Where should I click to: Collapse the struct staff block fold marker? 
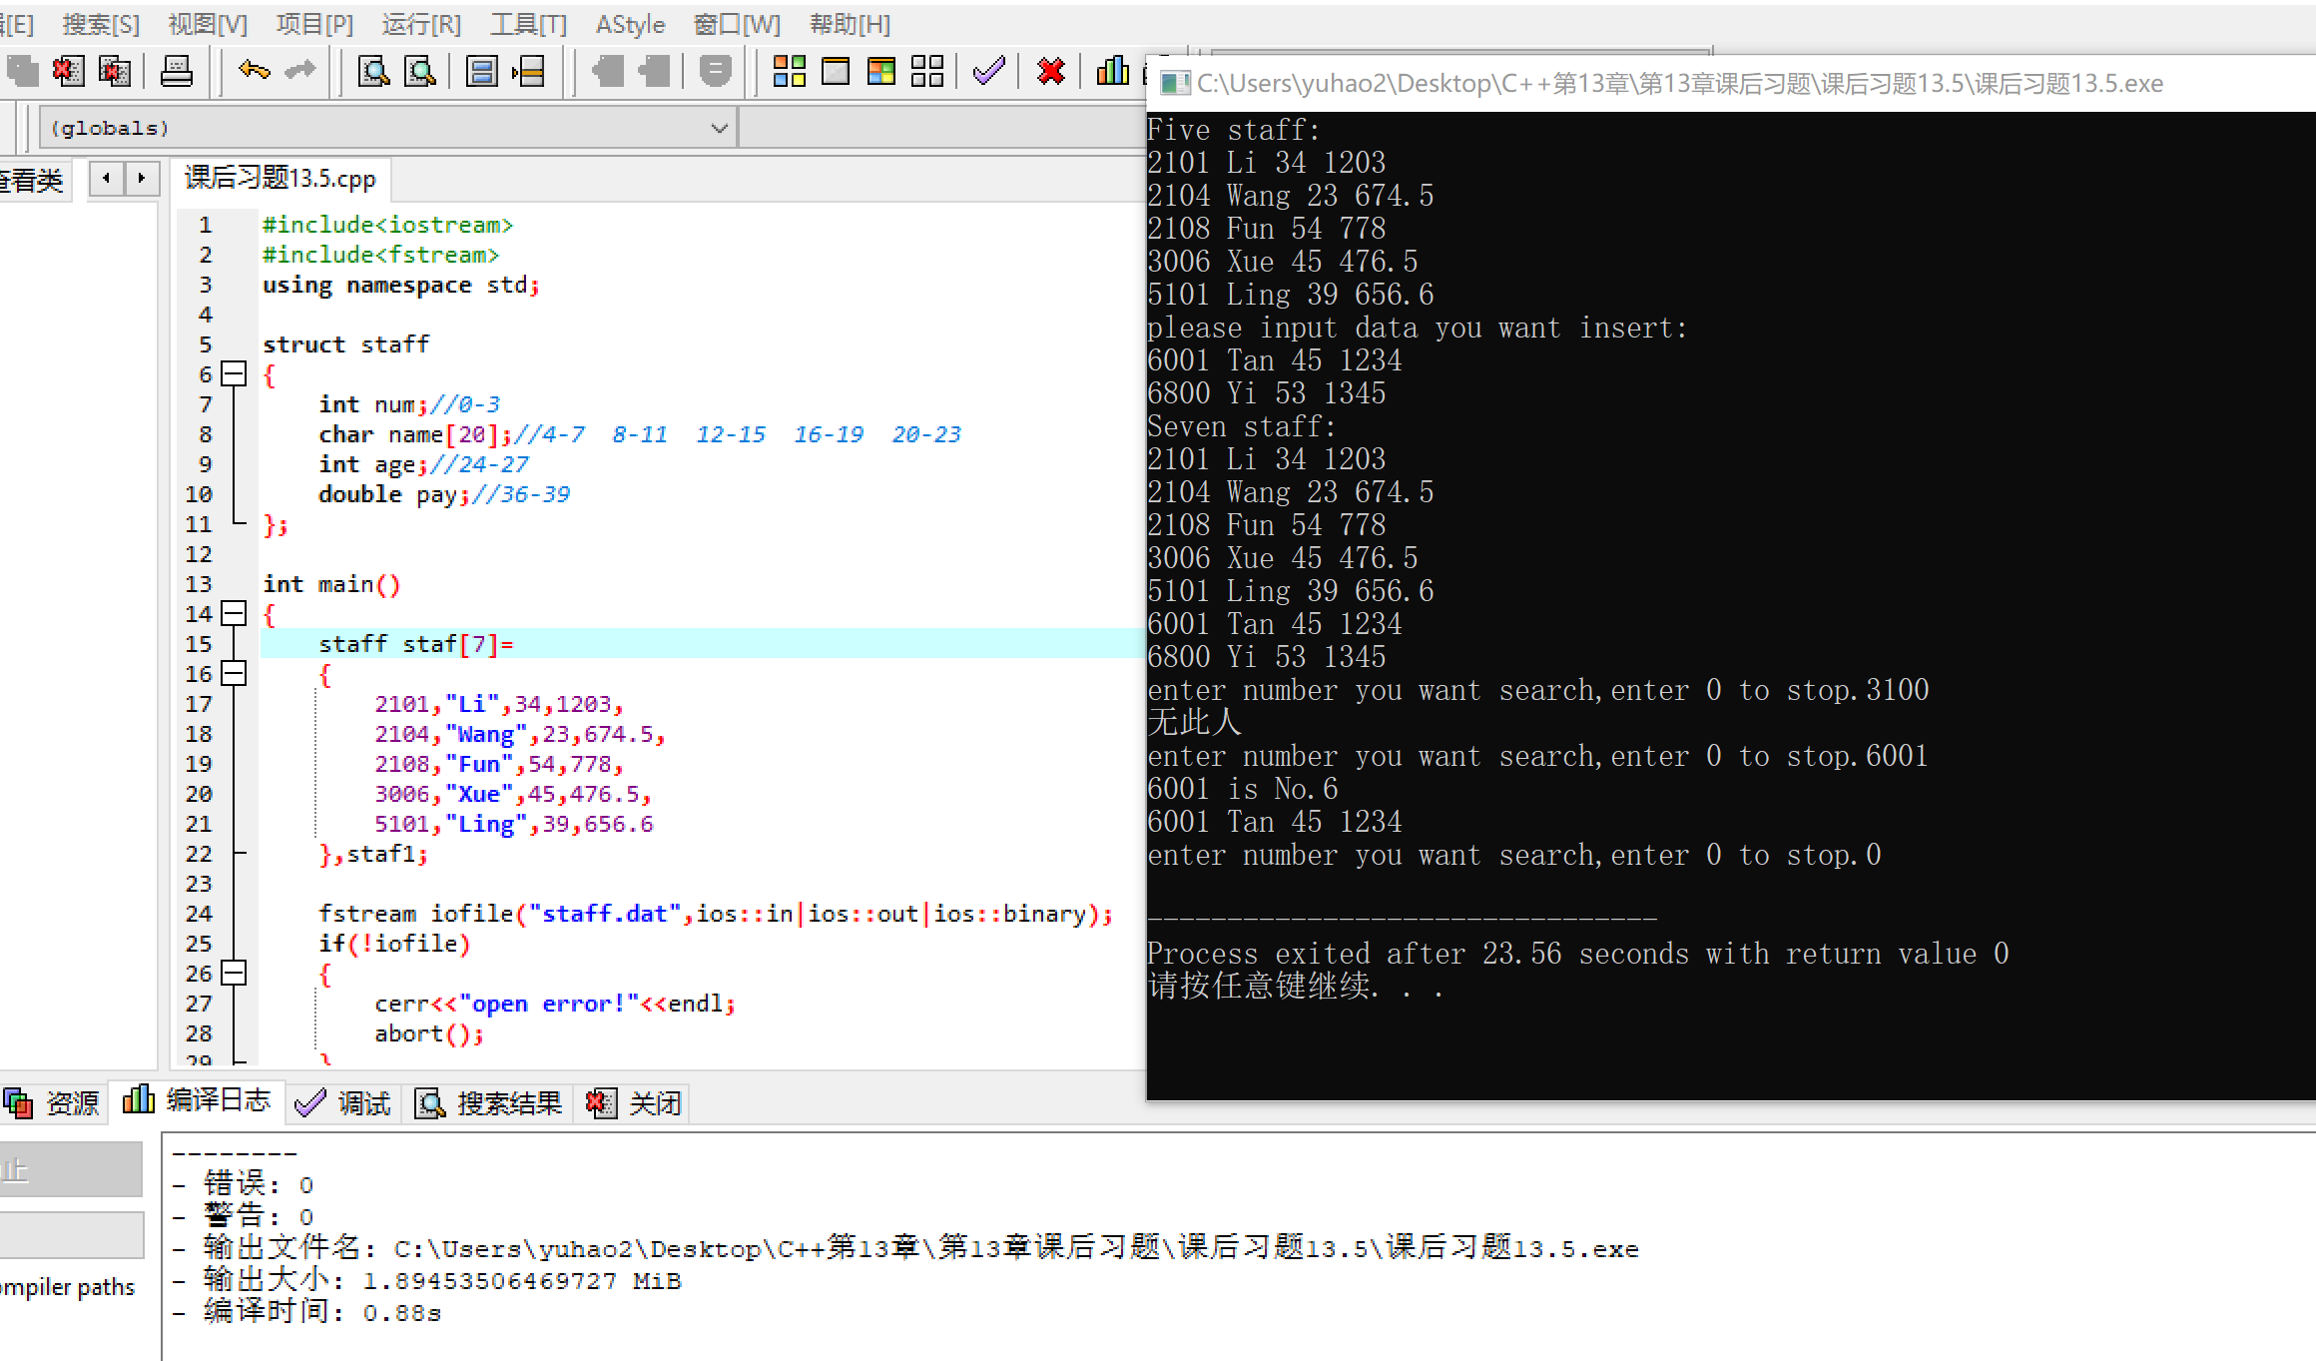point(234,374)
